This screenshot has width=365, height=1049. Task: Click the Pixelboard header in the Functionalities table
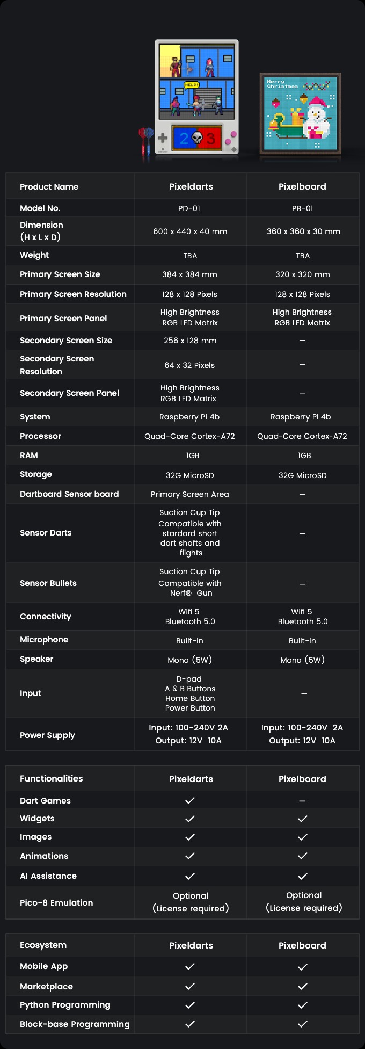click(302, 779)
